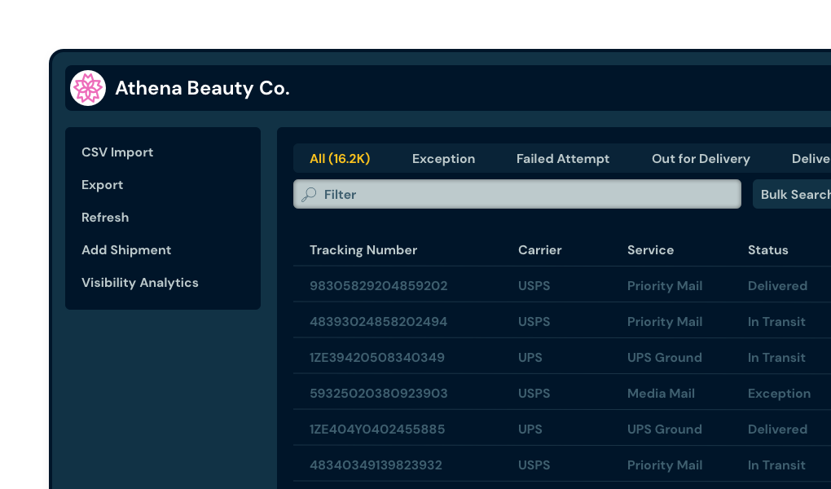Switch to the Exception tab
Screen dimensions: 831x489
(443, 158)
